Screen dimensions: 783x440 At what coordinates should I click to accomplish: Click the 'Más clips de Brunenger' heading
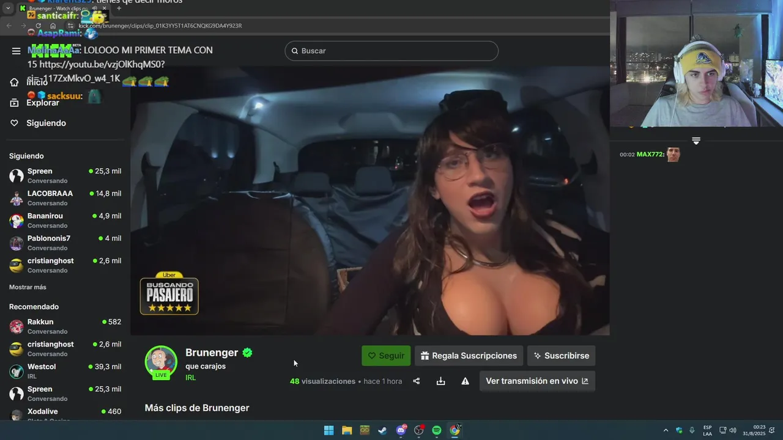coord(197,408)
